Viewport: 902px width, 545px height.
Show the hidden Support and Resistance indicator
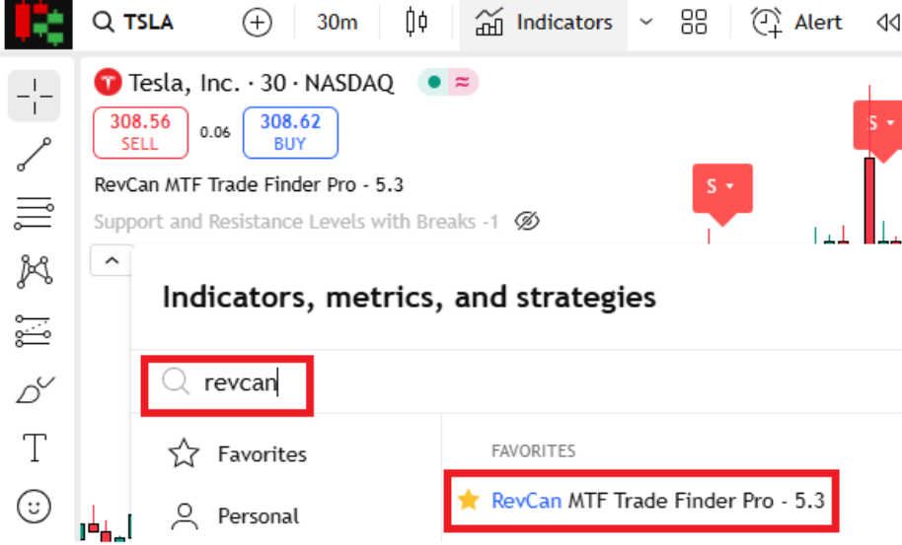pyautogui.click(x=528, y=222)
